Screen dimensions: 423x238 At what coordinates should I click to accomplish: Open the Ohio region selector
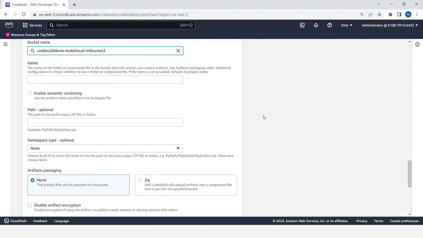pyautogui.click(x=346, y=25)
